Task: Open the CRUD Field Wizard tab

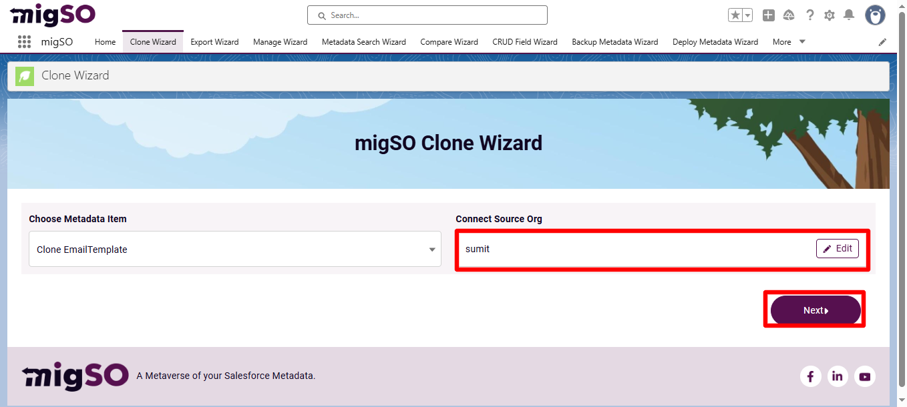Action: tap(525, 41)
